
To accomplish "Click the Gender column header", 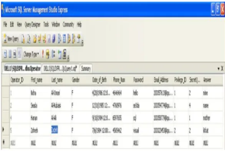I will click(x=81, y=80).
